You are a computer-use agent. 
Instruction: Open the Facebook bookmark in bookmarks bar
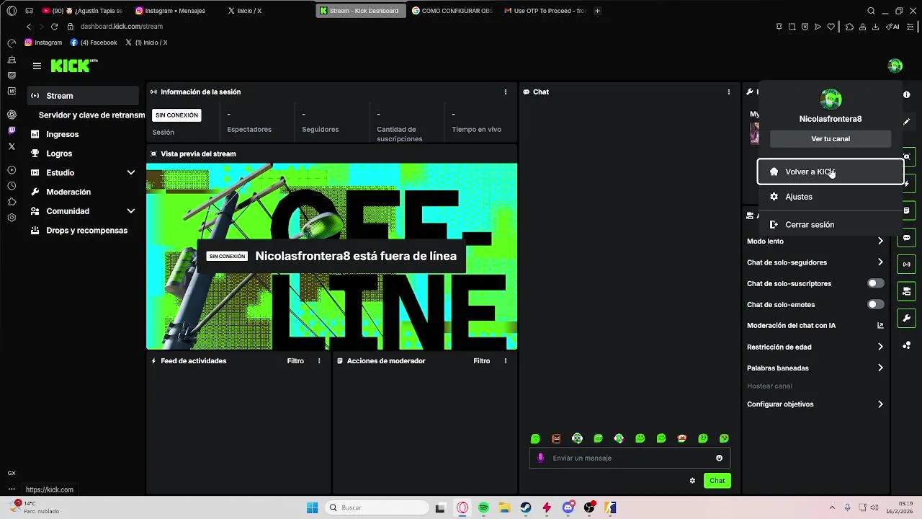point(94,43)
